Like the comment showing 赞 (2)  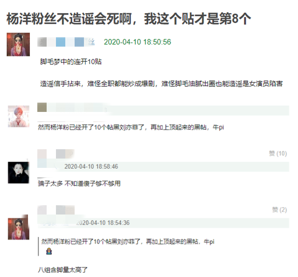pos(279,209)
